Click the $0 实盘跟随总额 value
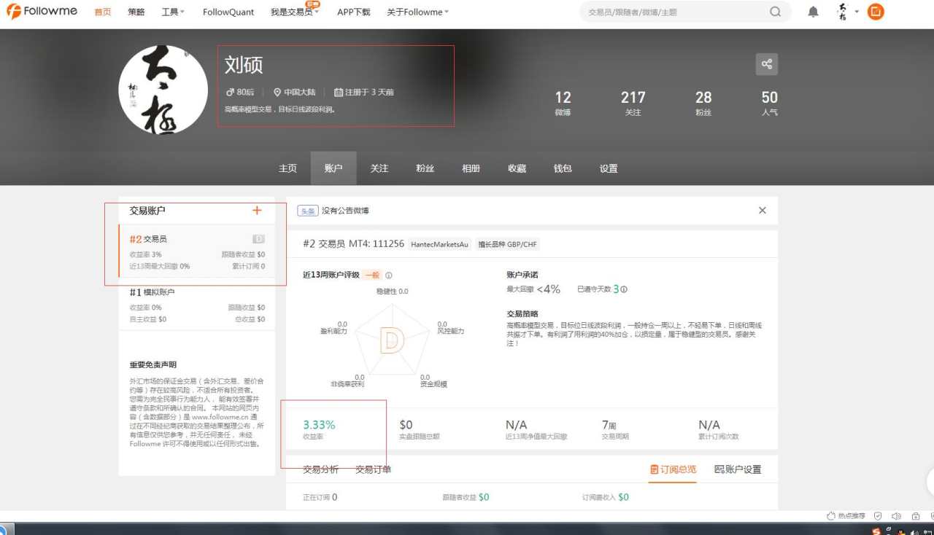This screenshot has height=535, width=934. pyautogui.click(x=406, y=424)
